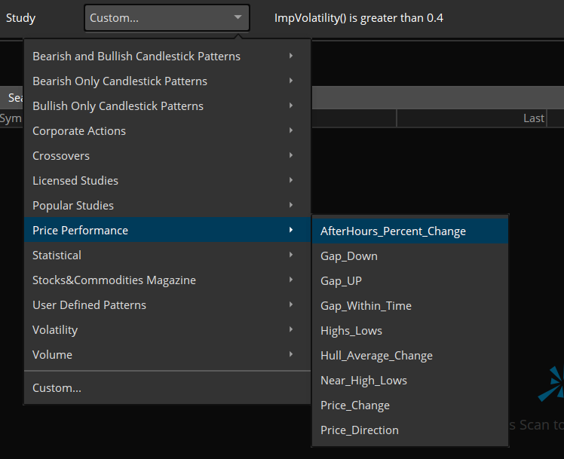Open Popular Studies submenu
The image size is (564, 459).
click(167, 205)
